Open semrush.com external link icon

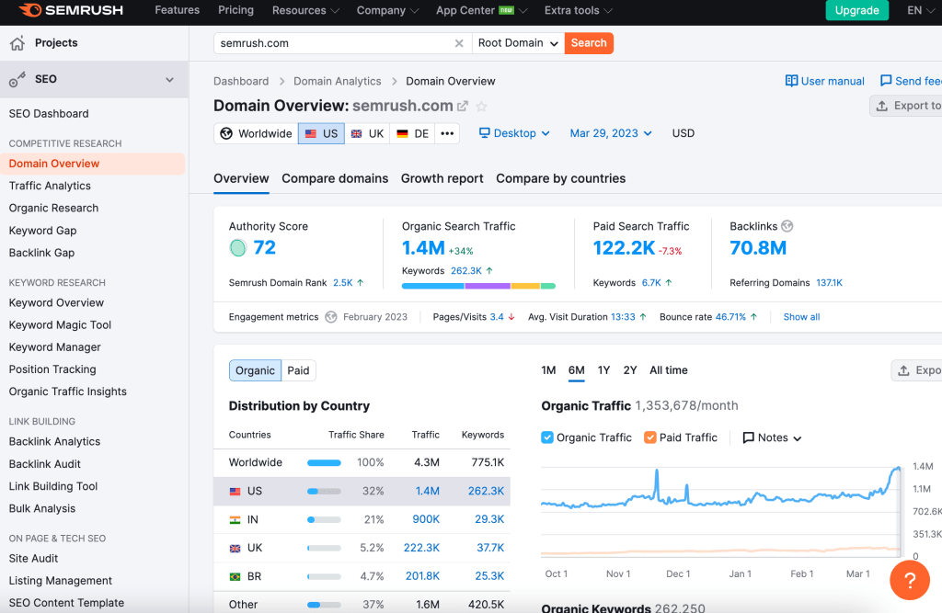[x=463, y=107]
